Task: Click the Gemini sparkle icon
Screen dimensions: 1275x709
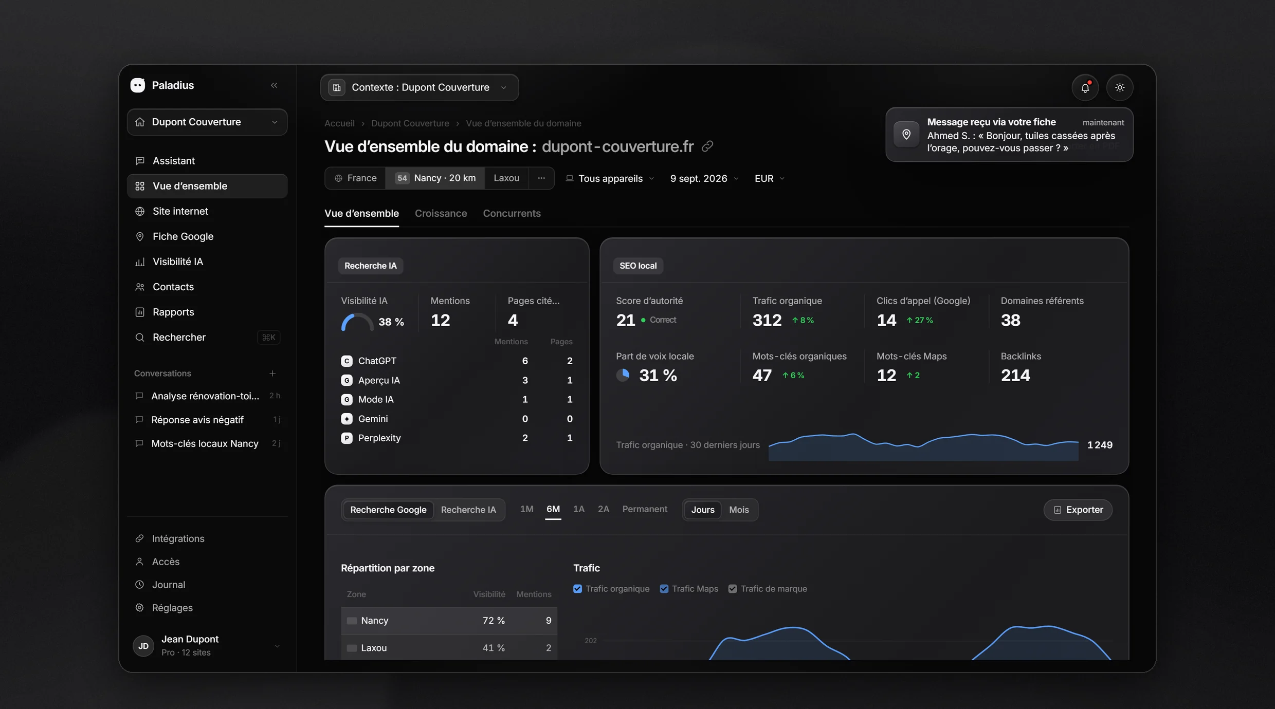Action: (x=347, y=419)
